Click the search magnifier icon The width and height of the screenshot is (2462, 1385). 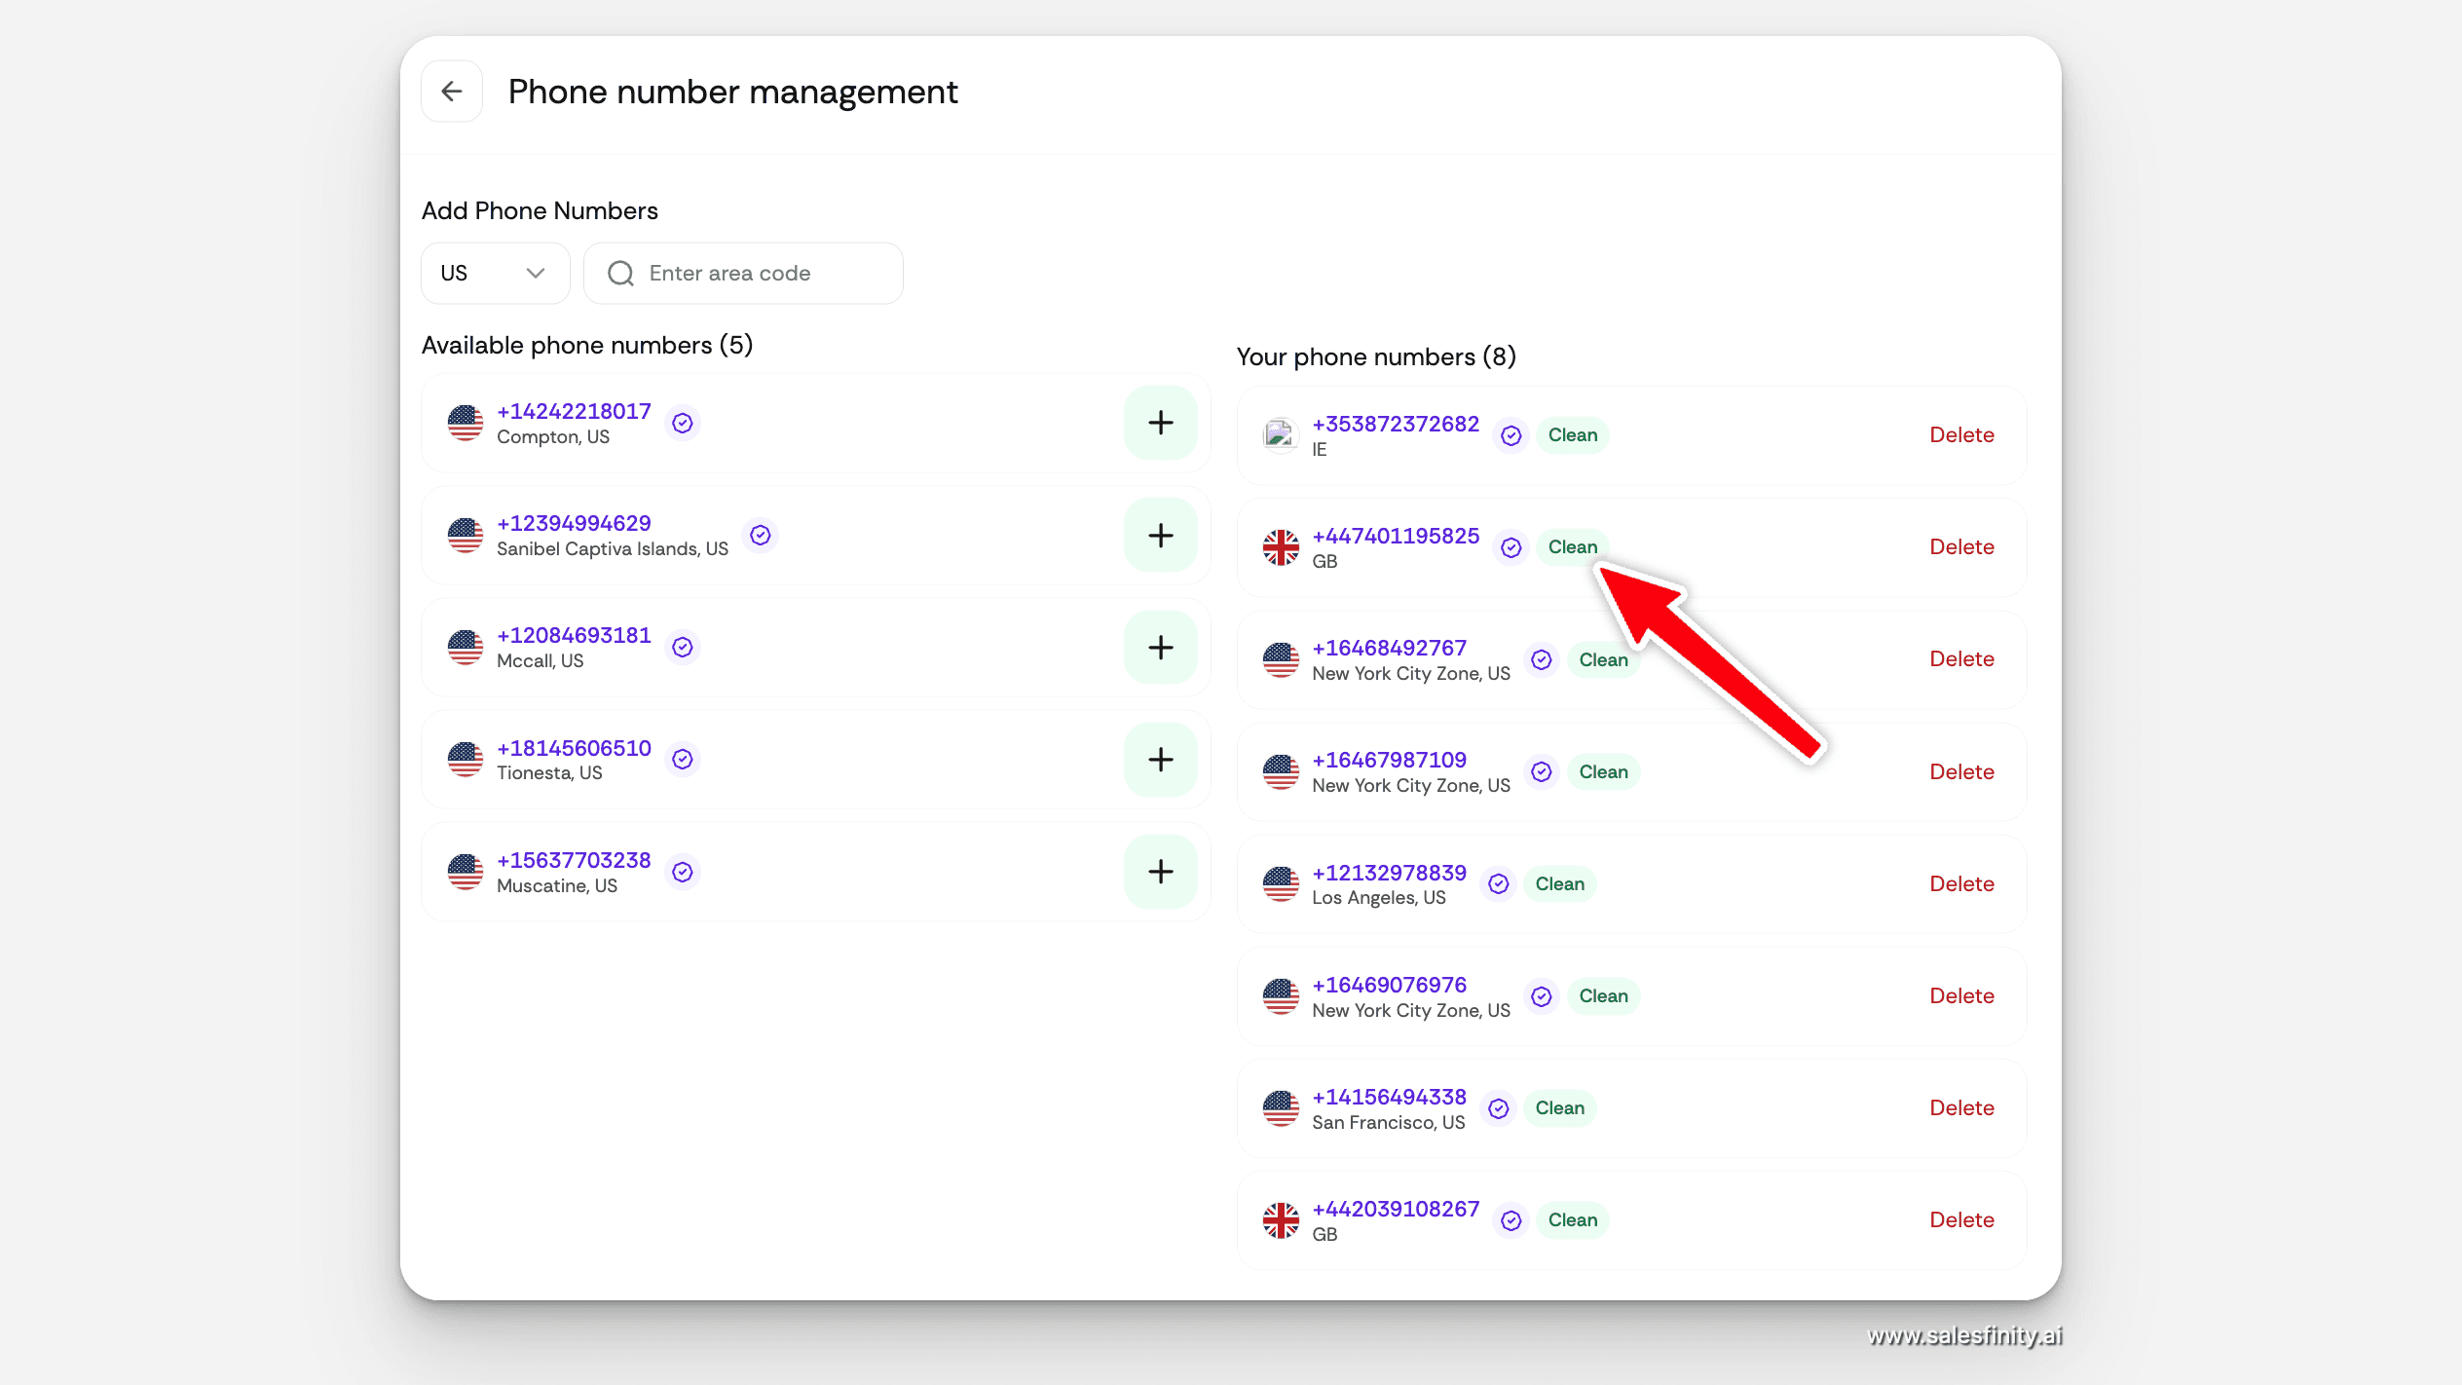pyautogui.click(x=620, y=274)
